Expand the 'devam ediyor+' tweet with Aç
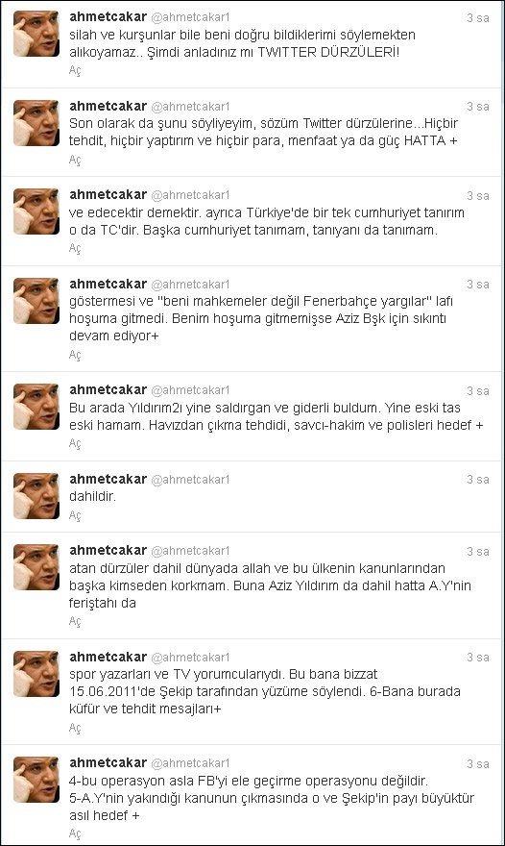Image resolution: width=505 pixels, height=846 pixels. 75,355
